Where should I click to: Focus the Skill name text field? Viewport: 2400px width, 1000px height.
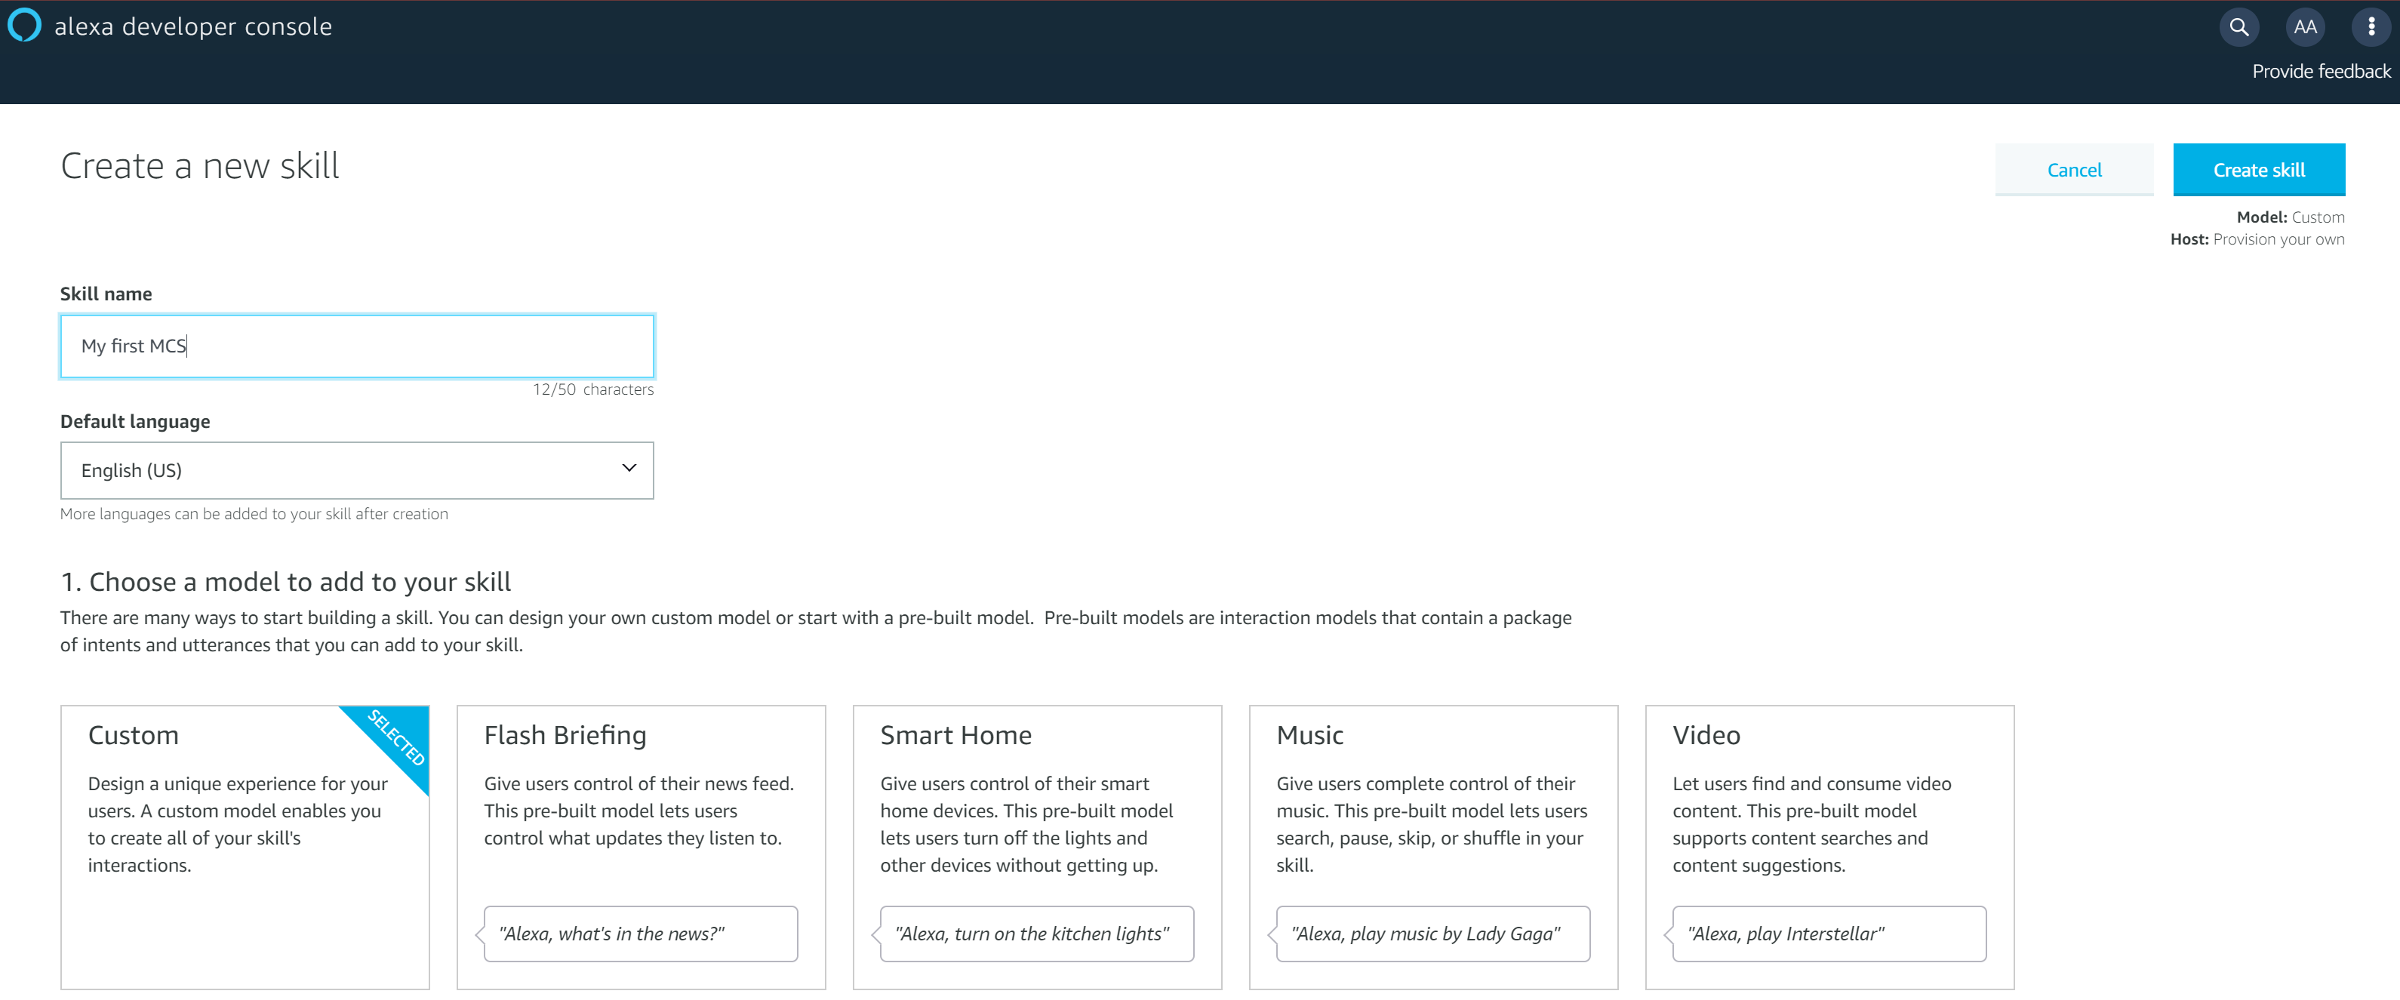tap(357, 346)
